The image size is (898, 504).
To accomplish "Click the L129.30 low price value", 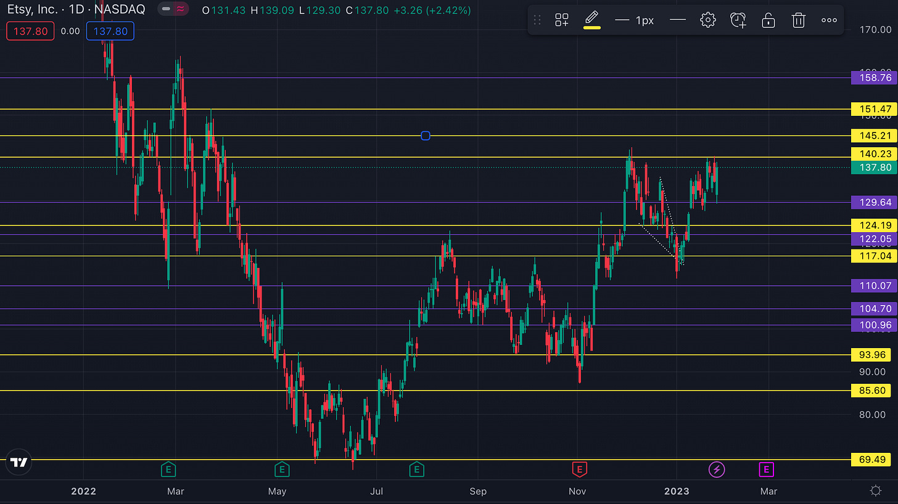I will click(319, 10).
